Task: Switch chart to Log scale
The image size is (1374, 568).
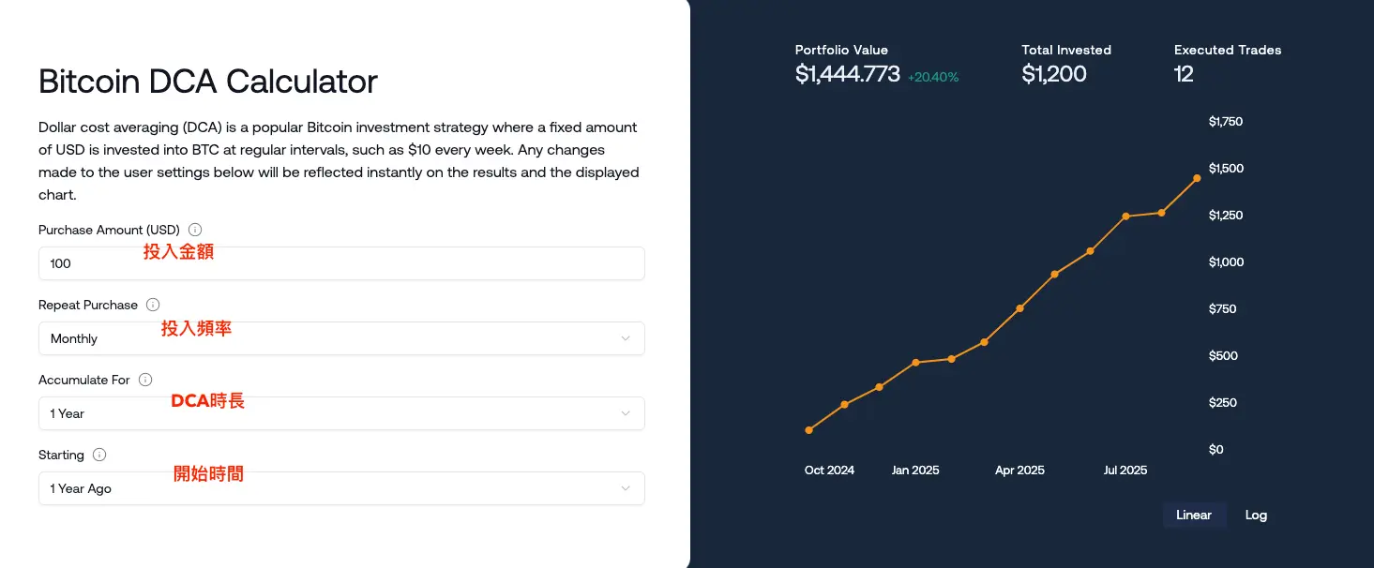Action: coord(1256,515)
